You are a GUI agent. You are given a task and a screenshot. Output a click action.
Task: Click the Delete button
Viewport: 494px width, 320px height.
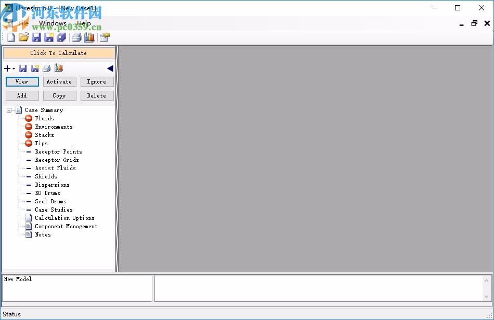(97, 95)
